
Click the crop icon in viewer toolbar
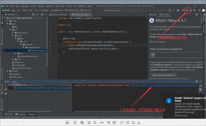pos(133,123)
